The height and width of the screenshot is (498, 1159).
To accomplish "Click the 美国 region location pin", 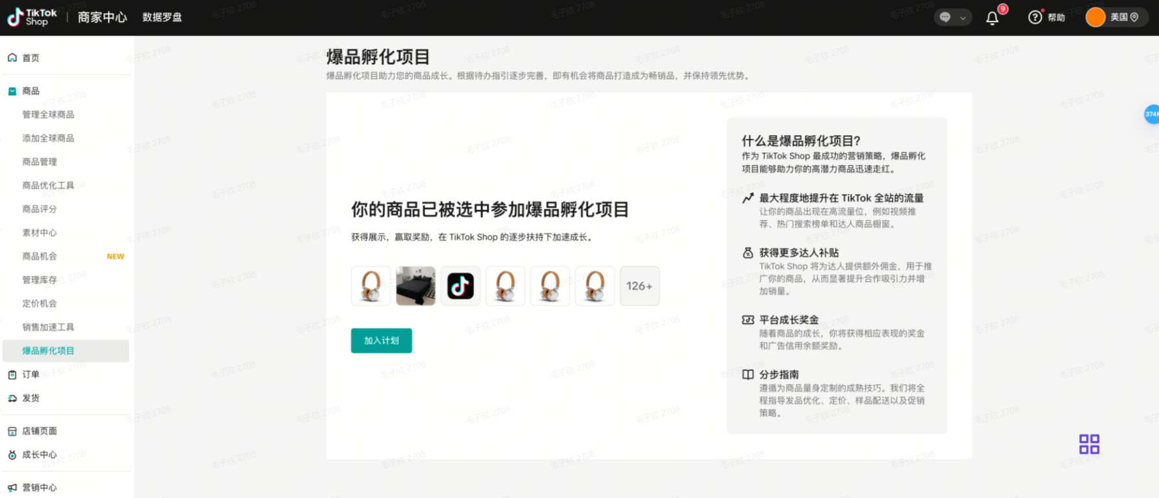I will point(1134,18).
